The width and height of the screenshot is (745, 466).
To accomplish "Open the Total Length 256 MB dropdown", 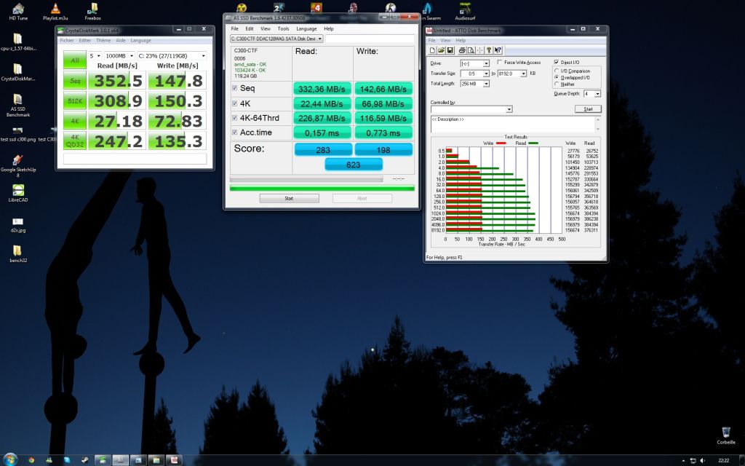I will point(474,84).
